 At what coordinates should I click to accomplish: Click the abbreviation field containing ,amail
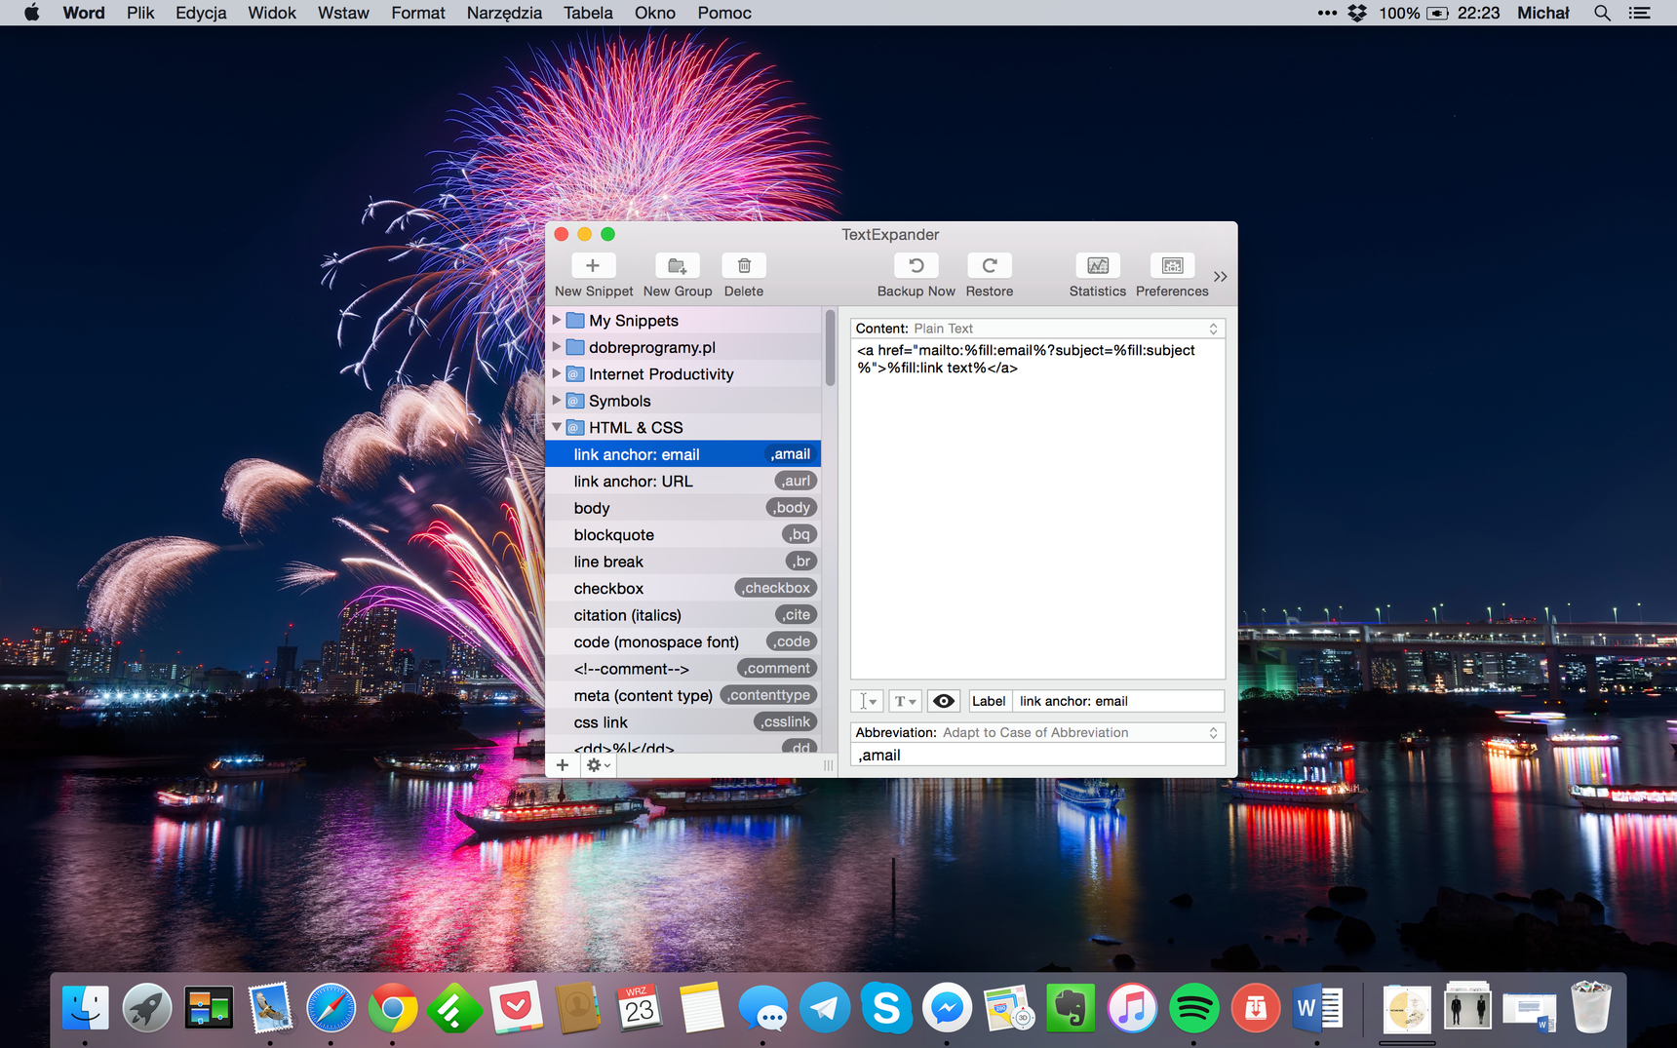click(1037, 756)
